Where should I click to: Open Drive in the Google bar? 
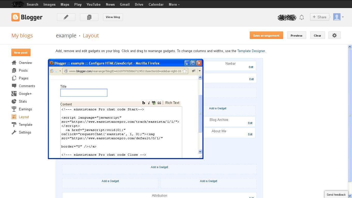[x=139, y=4]
